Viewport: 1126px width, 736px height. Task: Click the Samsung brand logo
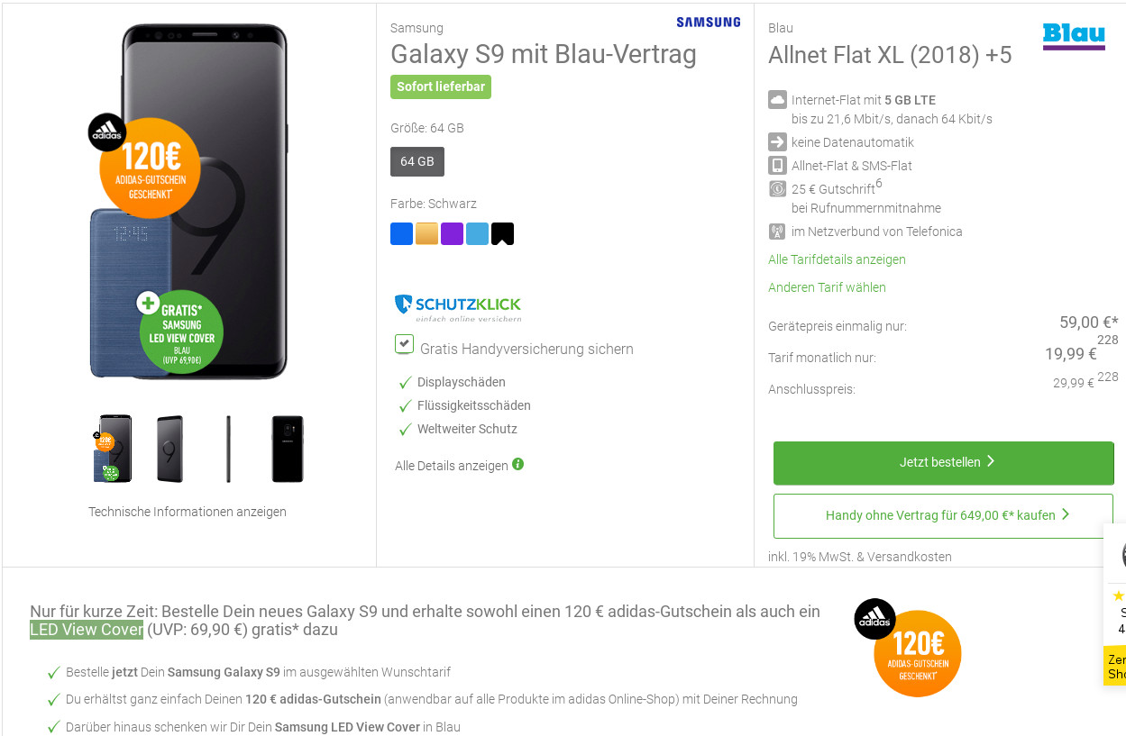(x=708, y=22)
